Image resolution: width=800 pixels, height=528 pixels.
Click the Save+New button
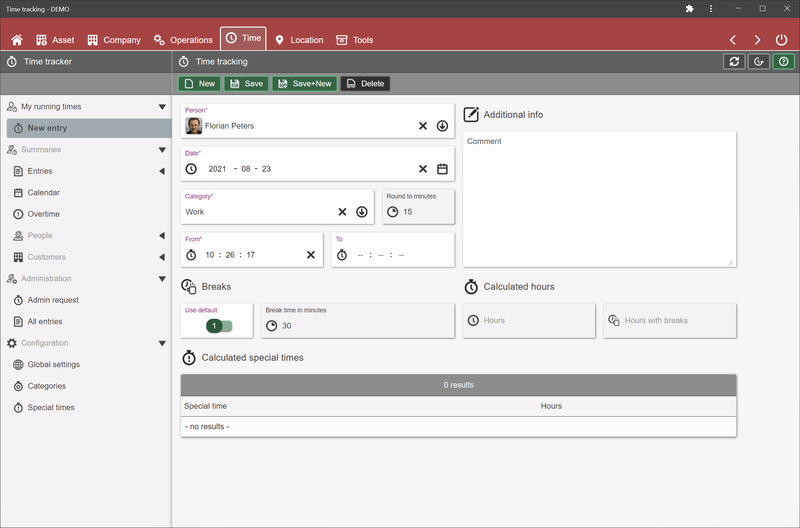coord(305,83)
